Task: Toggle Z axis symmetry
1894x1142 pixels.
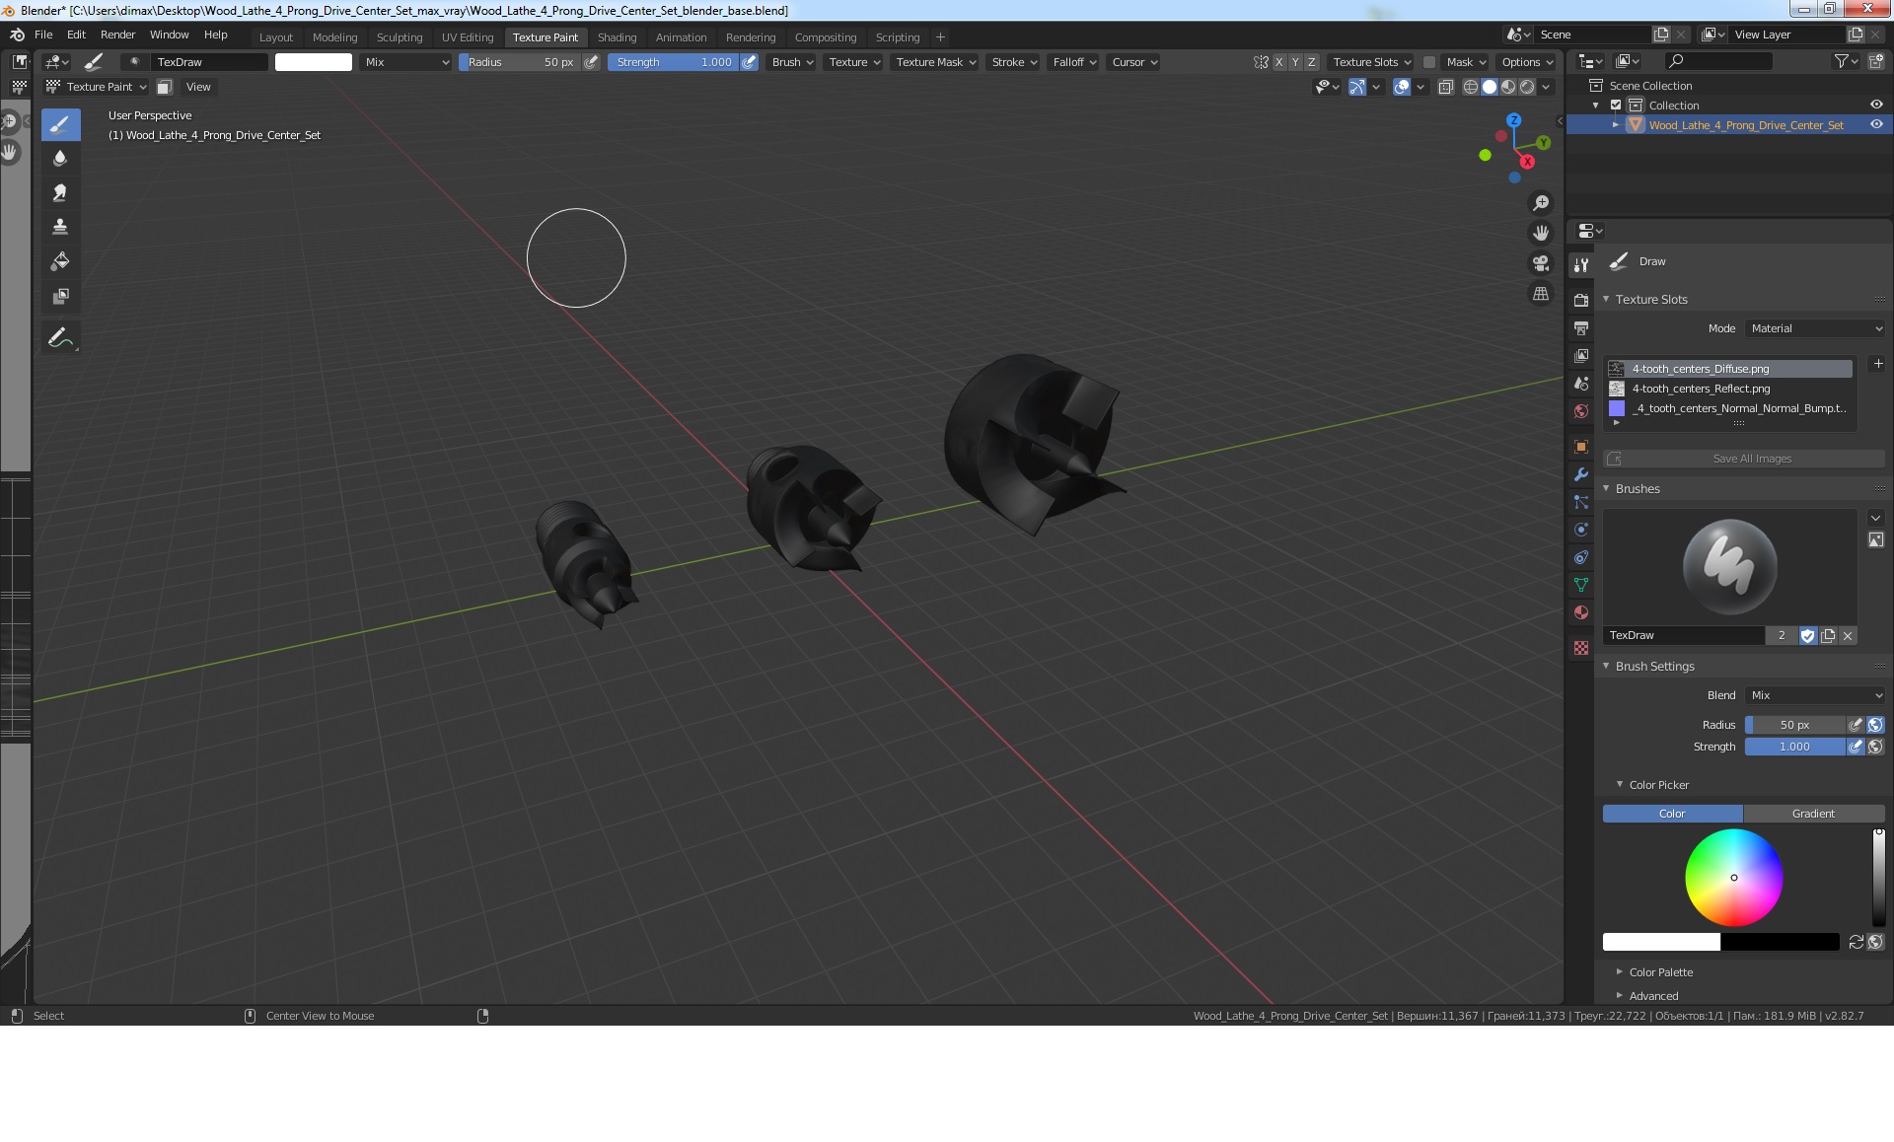Action: pyautogui.click(x=1311, y=62)
